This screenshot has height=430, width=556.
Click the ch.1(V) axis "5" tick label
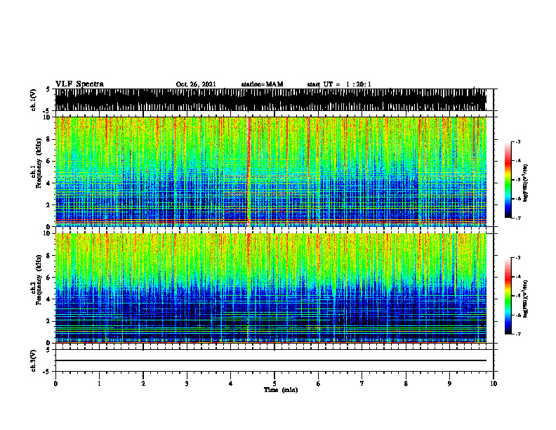tap(48, 89)
